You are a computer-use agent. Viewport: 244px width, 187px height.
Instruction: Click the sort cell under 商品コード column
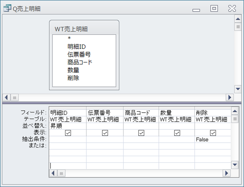click(141, 126)
